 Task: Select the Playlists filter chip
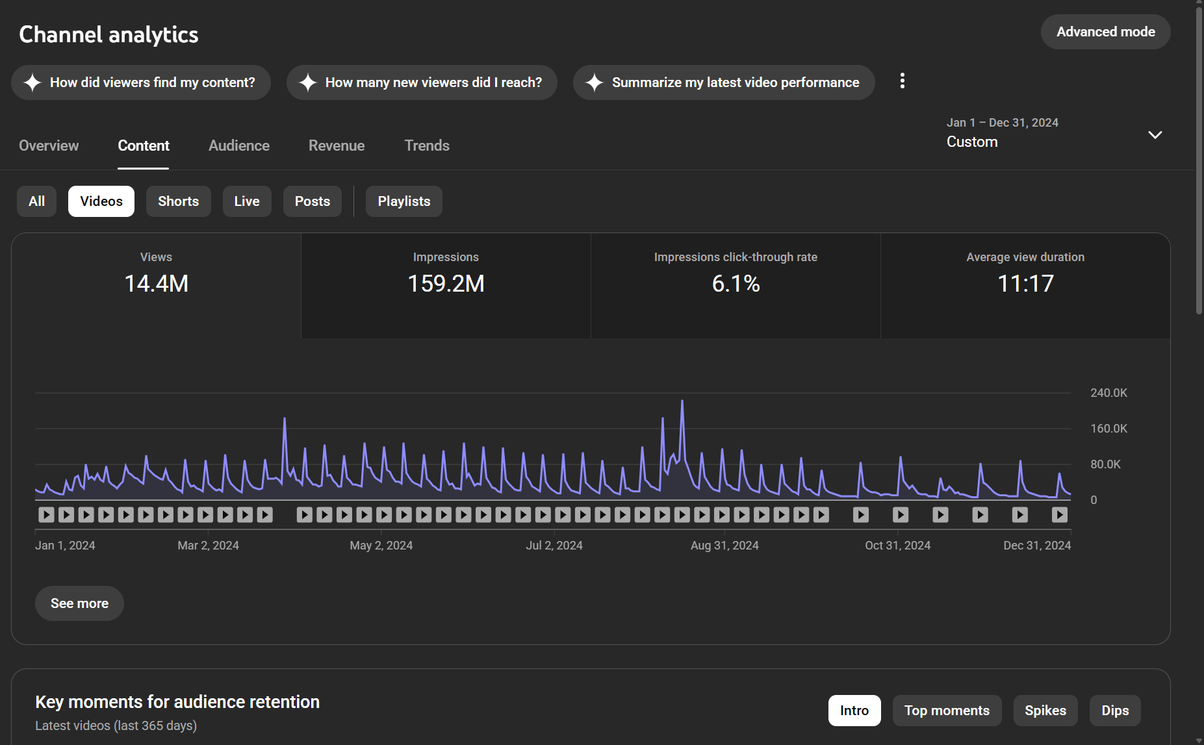[x=403, y=201]
